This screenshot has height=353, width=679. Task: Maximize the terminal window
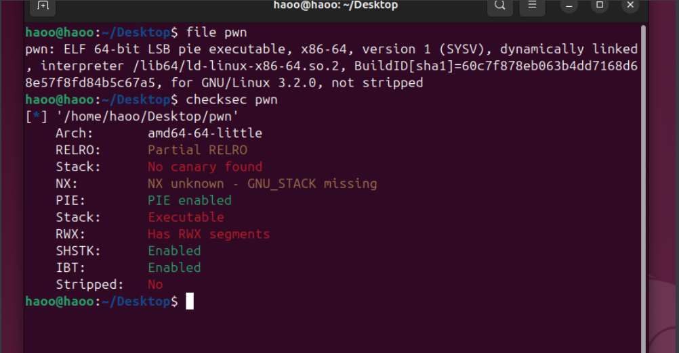599,5
